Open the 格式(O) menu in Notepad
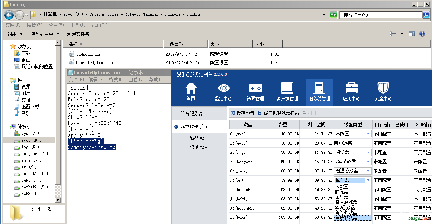Screen dimensions: 432x224 click(116, 79)
